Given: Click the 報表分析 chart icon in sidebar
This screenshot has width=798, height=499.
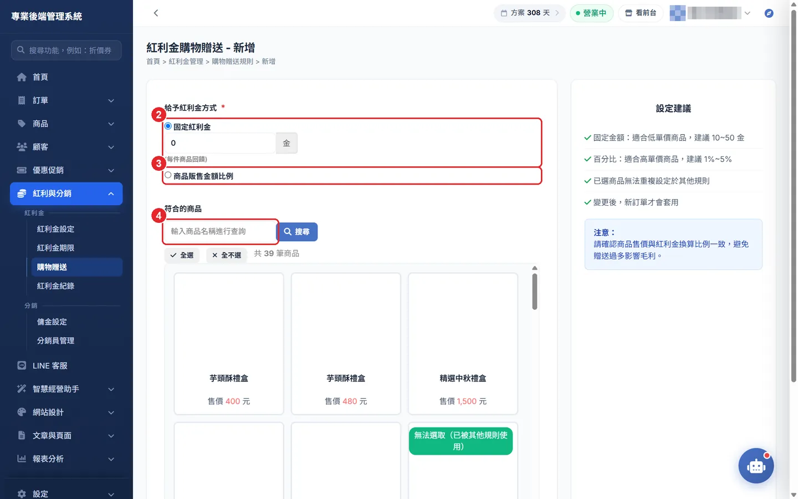Looking at the screenshot, I should pos(22,459).
